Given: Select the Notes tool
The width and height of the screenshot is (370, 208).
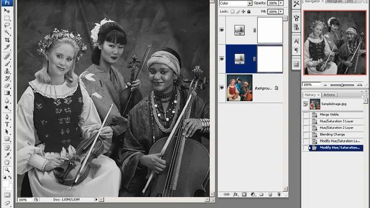Looking at the screenshot, I should (x=7, y=148).
